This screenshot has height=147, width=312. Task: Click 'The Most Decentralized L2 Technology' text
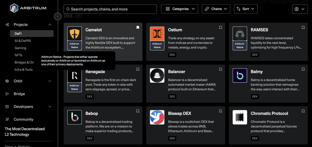click(x=25, y=131)
